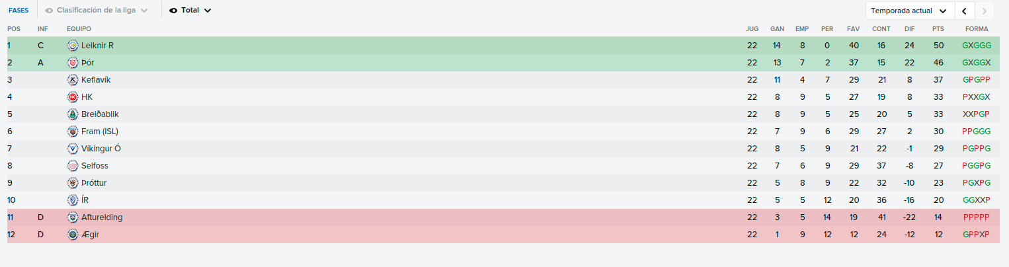Screen dimensions: 1009x267
Task: Click the Ægir club badge icon
Action: (73, 235)
